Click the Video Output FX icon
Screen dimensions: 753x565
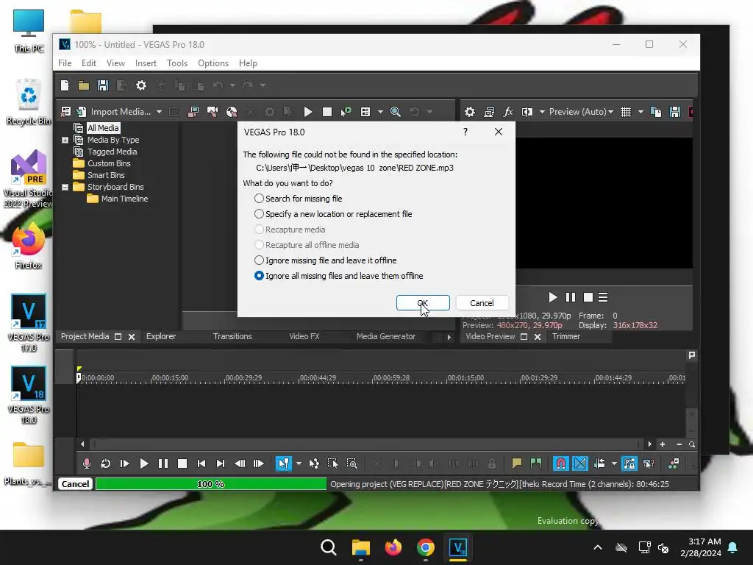pos(507,112)
